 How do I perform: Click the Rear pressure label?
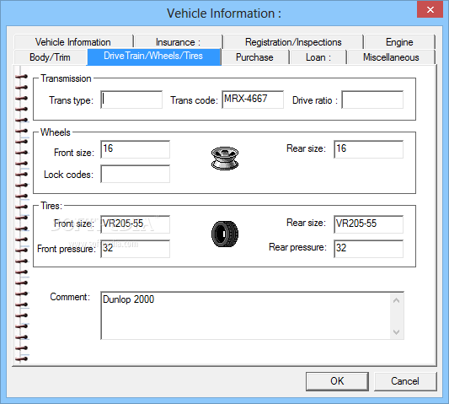[297, 247]
